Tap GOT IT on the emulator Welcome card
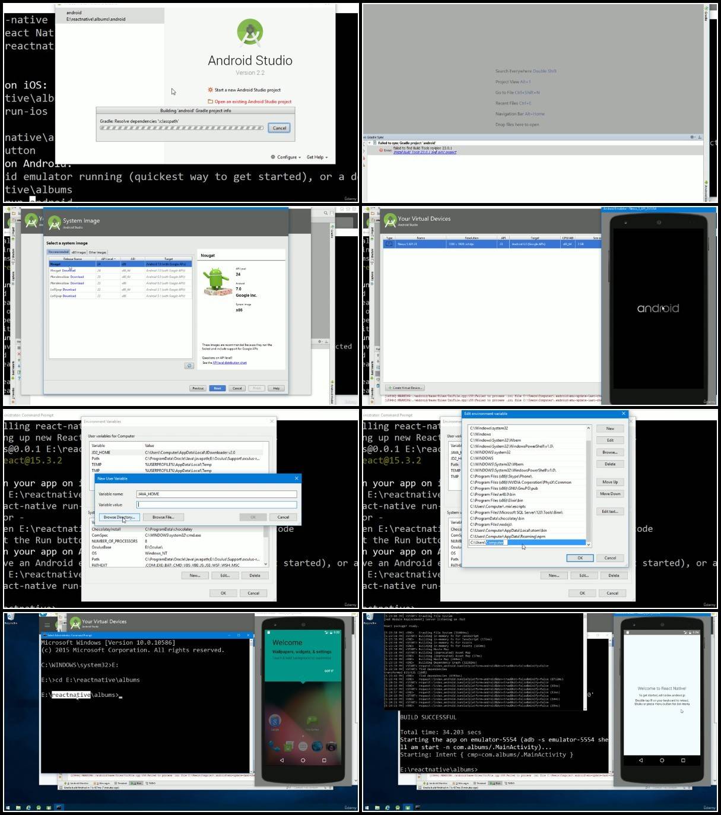This screenshot has width=721, height=815. pyautogui.click(x=329, y=671)
